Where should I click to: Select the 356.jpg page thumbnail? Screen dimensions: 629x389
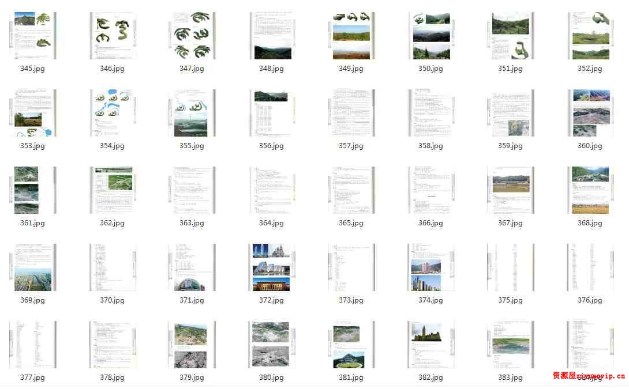point(271,113)
